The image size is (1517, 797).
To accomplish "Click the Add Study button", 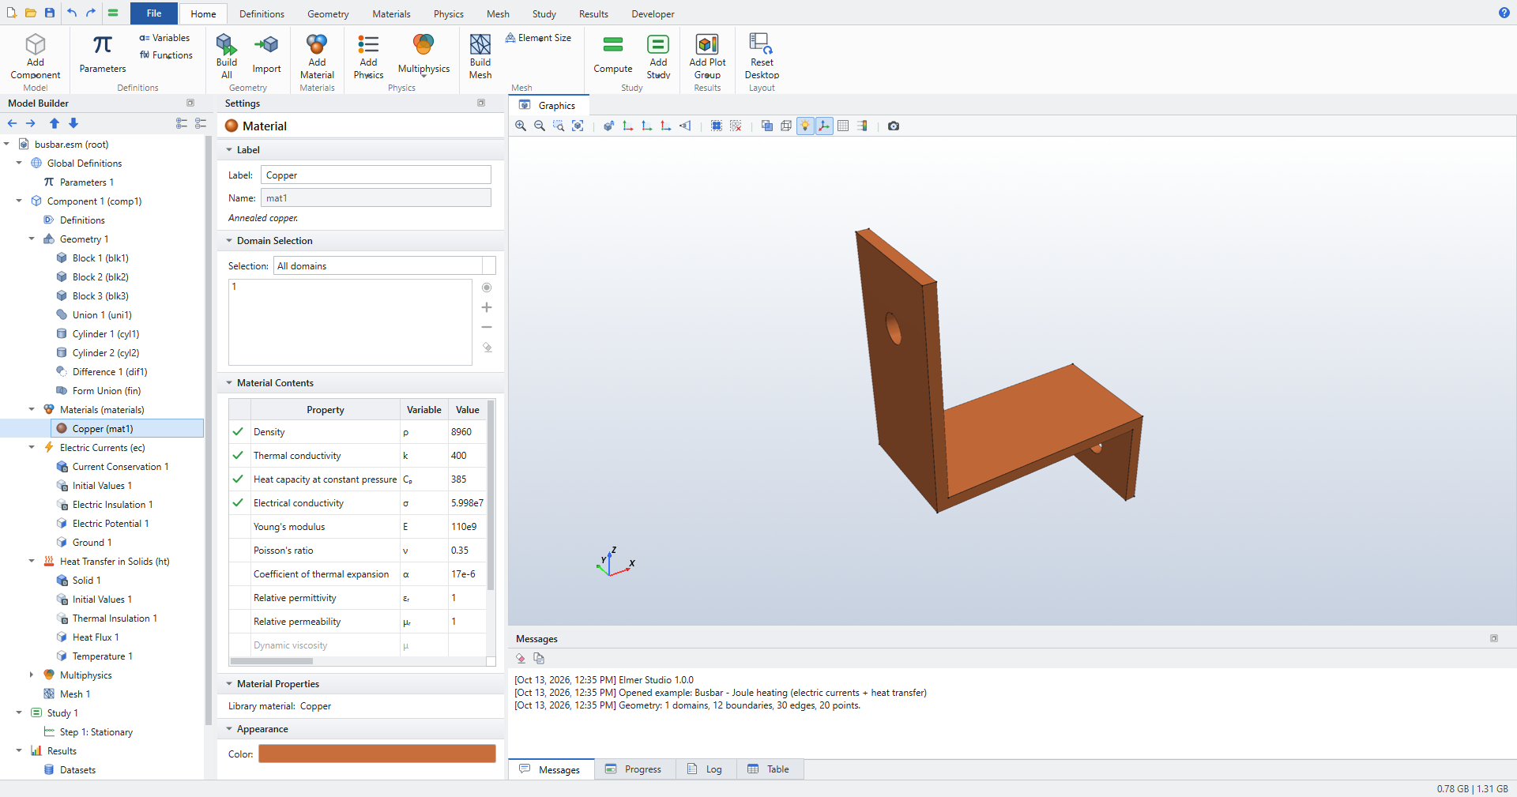I will pos(658,56).
